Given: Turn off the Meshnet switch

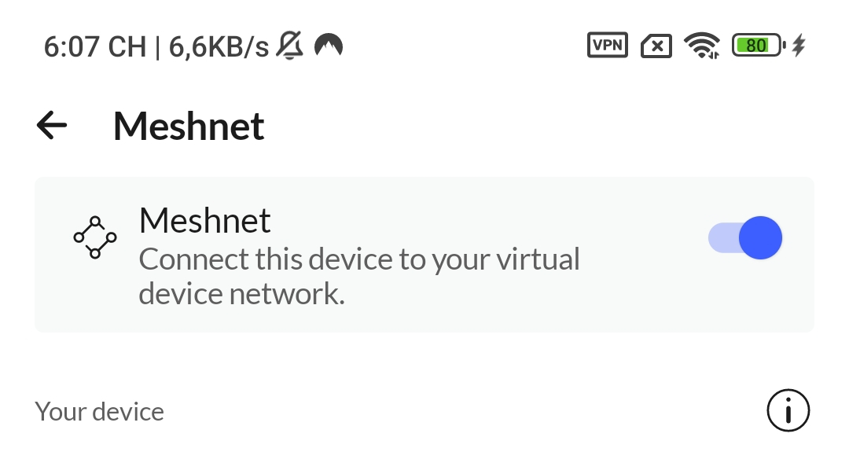Looking at the screenshot, I should click(744, 238).
